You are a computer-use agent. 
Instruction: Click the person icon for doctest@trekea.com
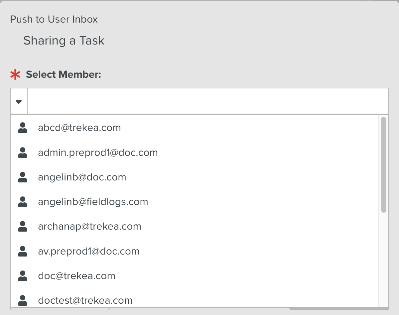coord(23,300)
